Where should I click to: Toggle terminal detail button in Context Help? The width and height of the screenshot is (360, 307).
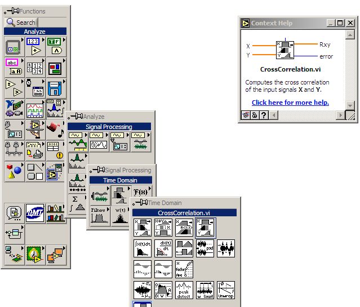pyautogui.click(x=246, y=114)
